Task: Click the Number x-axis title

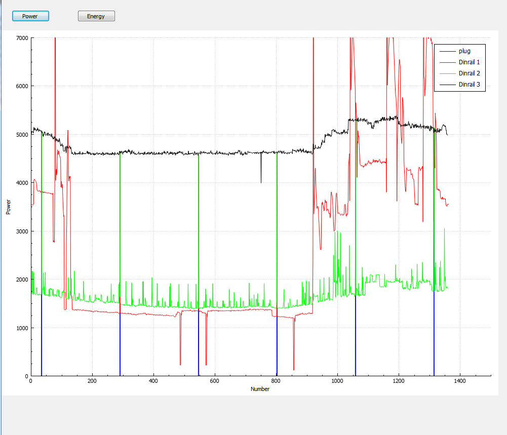Action: [x=260, y=389]
